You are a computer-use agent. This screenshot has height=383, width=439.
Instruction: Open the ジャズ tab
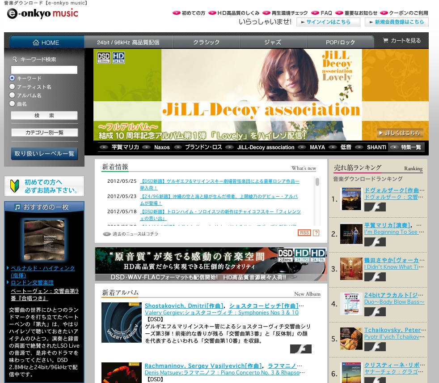(x=272, y=42)
